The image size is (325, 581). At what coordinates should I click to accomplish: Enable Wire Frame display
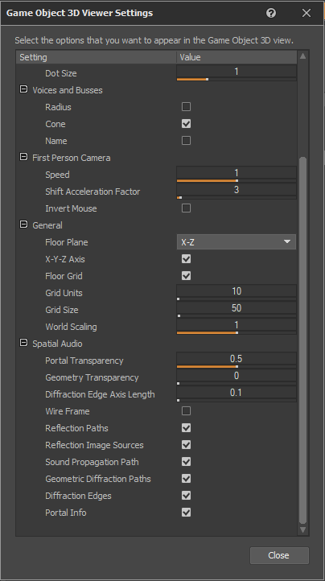coord(186,411)
